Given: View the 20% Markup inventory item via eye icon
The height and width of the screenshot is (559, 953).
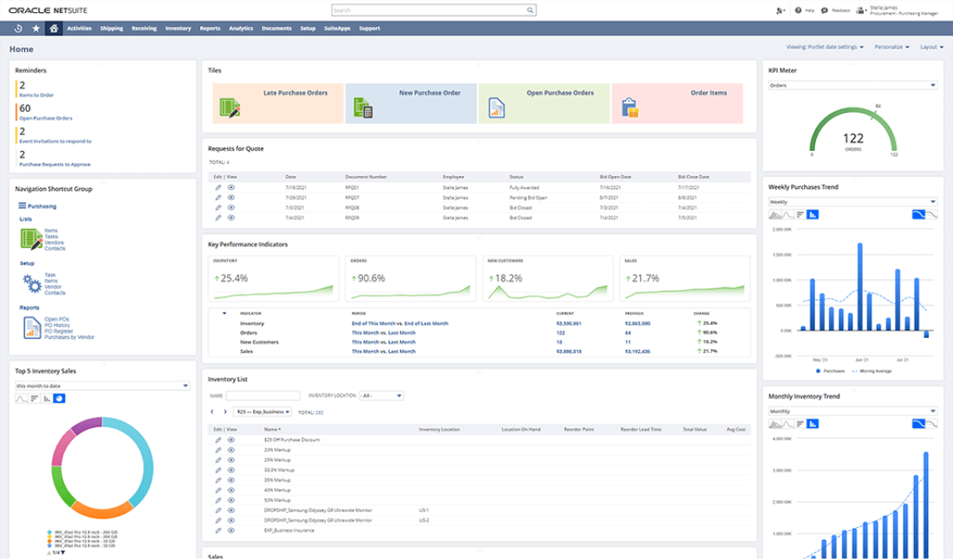Looking at the screenshot, I should 231,451.
